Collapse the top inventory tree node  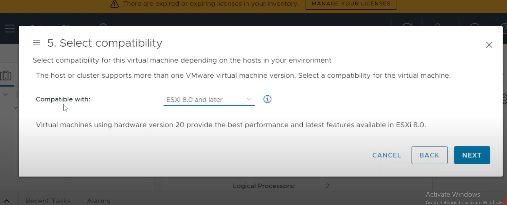pos(5,95)
